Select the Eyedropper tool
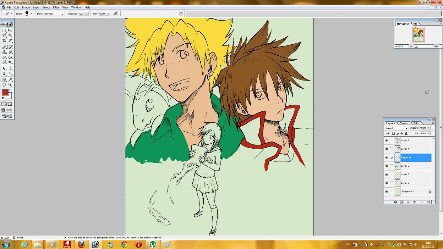The image size is (443, 249). pyautogui.click(x=10, y=80)
